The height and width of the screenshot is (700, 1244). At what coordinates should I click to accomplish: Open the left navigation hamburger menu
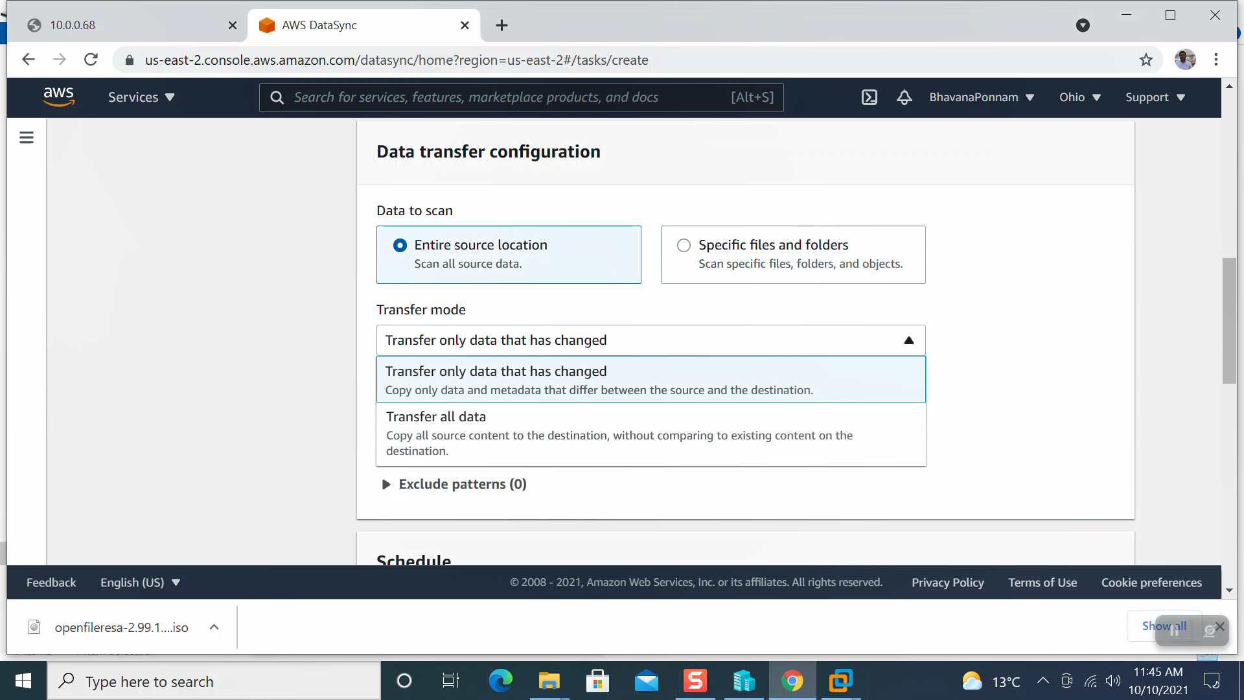coord(26,137)
